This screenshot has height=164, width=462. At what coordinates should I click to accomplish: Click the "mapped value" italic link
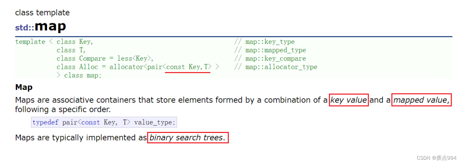(x=421, y=100)
